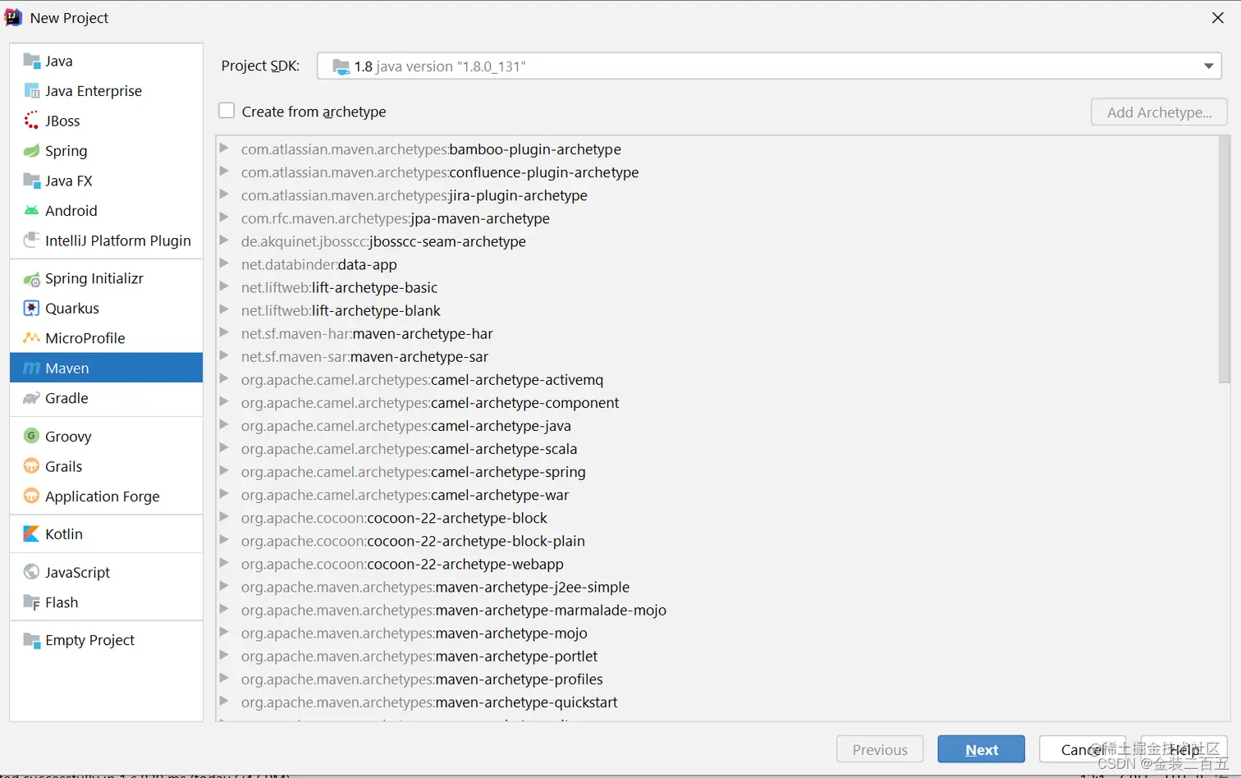Viewport: 1241px width, 778px height.
Task: Expand the jbosscc-seam-archetype node
Action: 223,240
